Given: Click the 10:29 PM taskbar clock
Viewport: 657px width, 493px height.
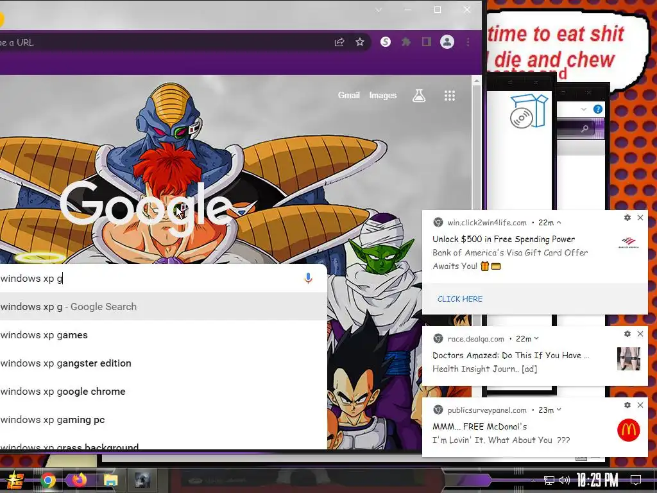Looking at the screenshot, I should point(597,480).
